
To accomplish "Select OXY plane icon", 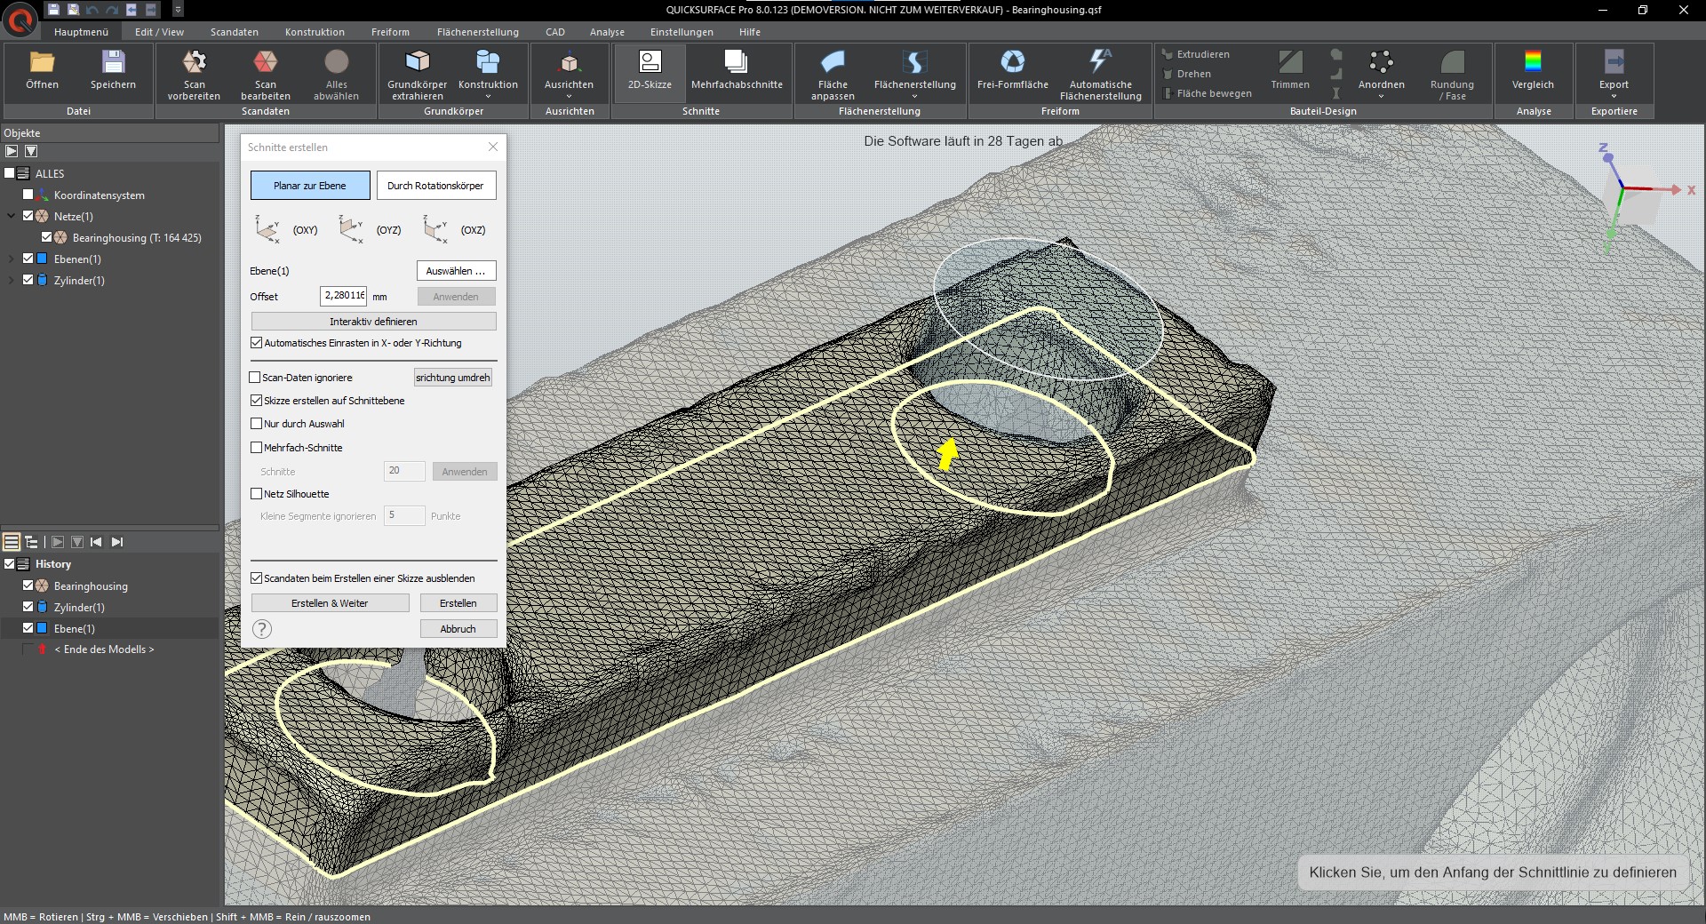I will pyautogui.click(x=267, y=229).
